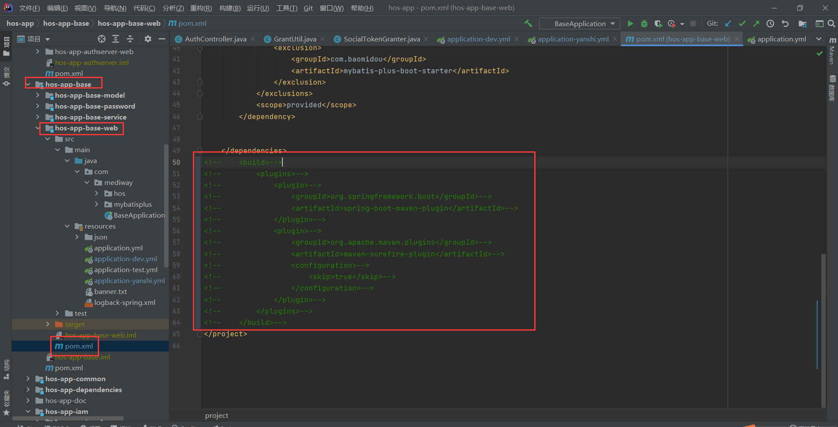Hide the project panel with minus icon

click(162, 39)
